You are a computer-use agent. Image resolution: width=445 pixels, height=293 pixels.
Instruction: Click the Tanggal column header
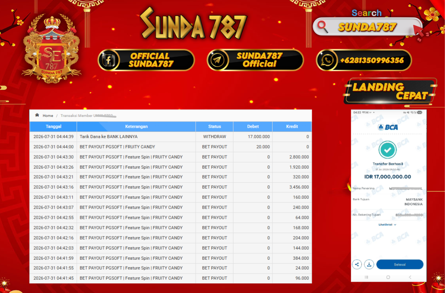(x=53, y=126)
